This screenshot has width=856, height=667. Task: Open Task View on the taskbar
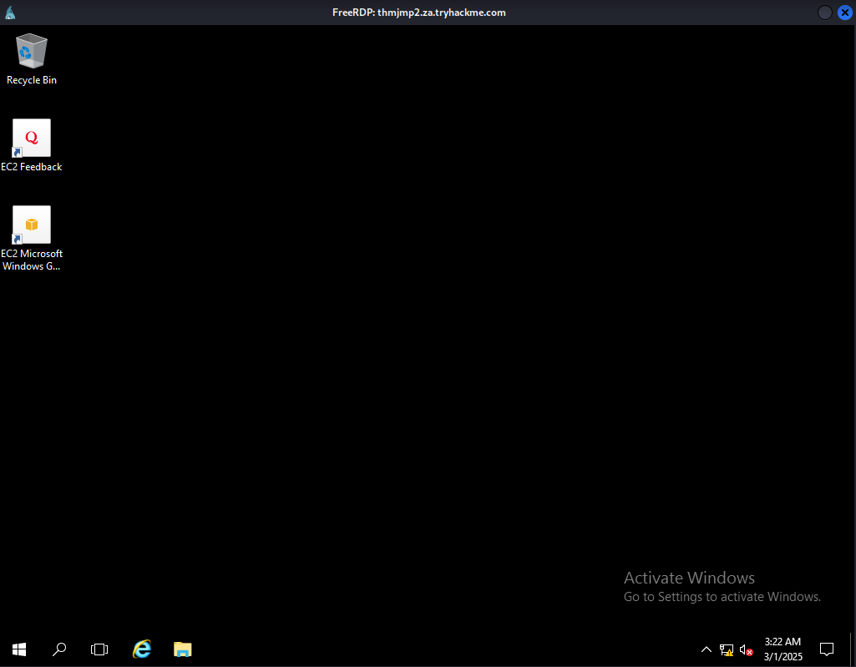click(x=99, y=649)
